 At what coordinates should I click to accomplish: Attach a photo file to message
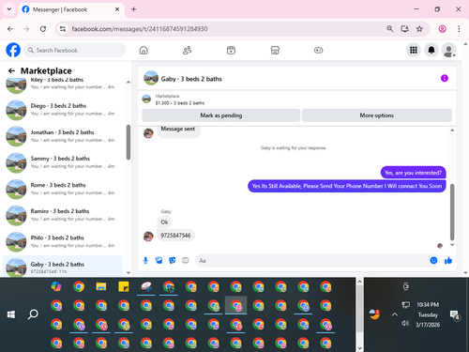pos(159,260)
